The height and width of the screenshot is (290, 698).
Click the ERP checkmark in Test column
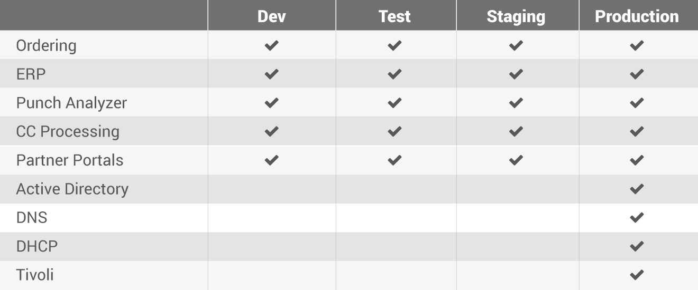(394, 74)
